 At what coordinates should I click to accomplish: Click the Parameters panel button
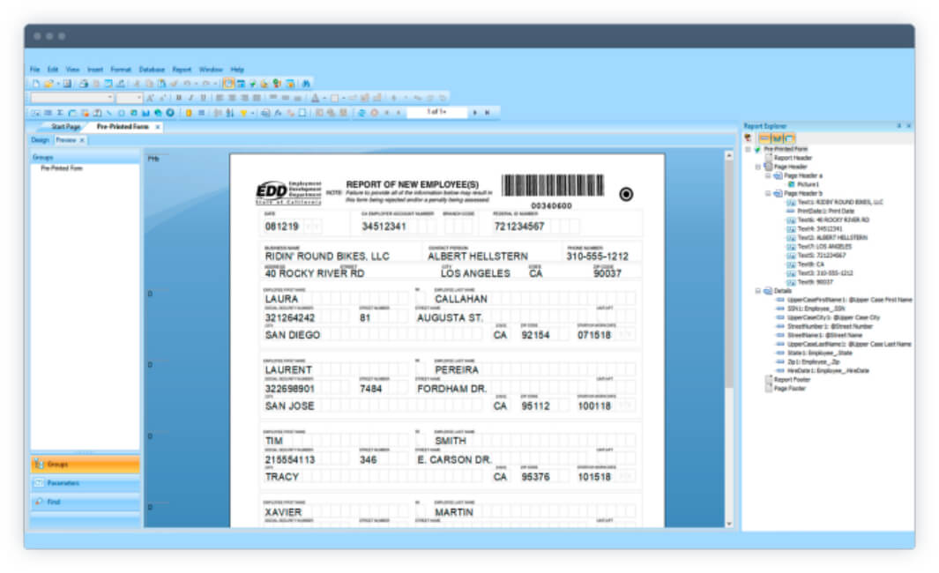coord(85,483)
